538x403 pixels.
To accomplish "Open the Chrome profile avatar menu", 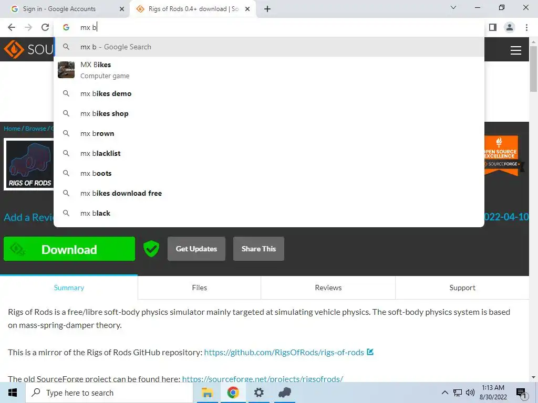I will click(x=510, y=27).
